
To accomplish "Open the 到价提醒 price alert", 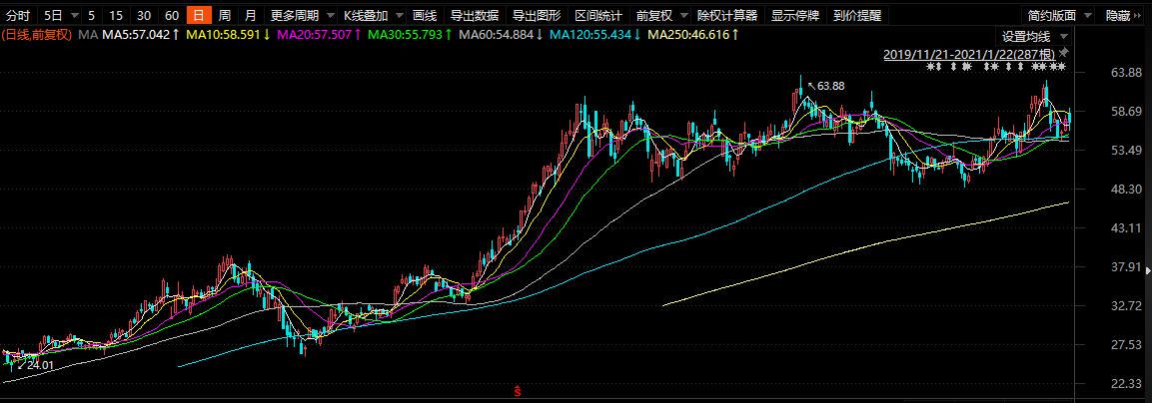I will click(x=856, y=15).
